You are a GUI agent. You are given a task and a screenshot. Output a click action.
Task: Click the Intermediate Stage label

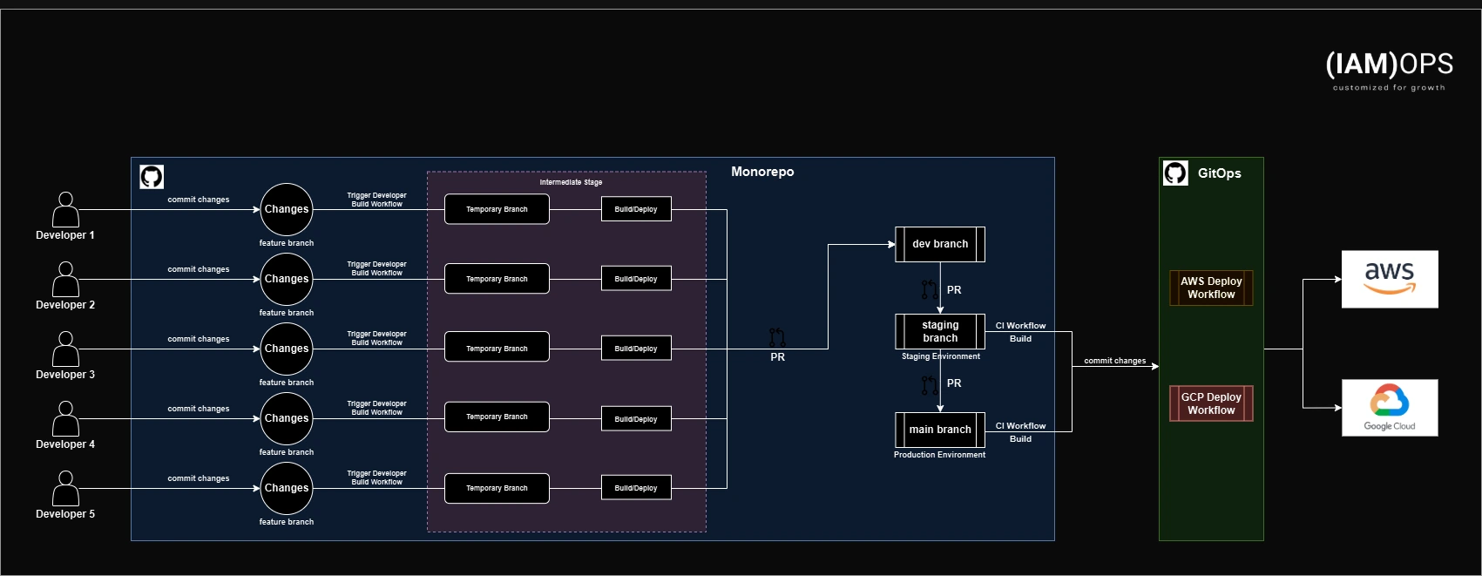pos(571,182)
